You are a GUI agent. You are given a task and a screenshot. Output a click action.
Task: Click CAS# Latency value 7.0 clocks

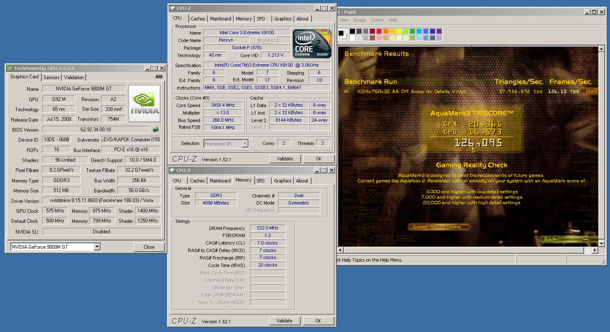click(x=268, y=243)
